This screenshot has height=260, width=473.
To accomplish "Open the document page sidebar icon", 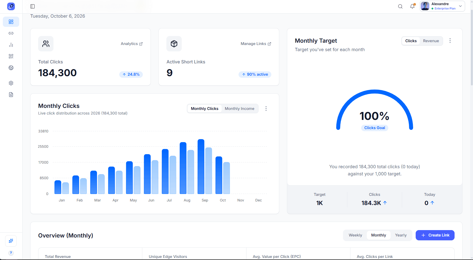I will [11, 95].
